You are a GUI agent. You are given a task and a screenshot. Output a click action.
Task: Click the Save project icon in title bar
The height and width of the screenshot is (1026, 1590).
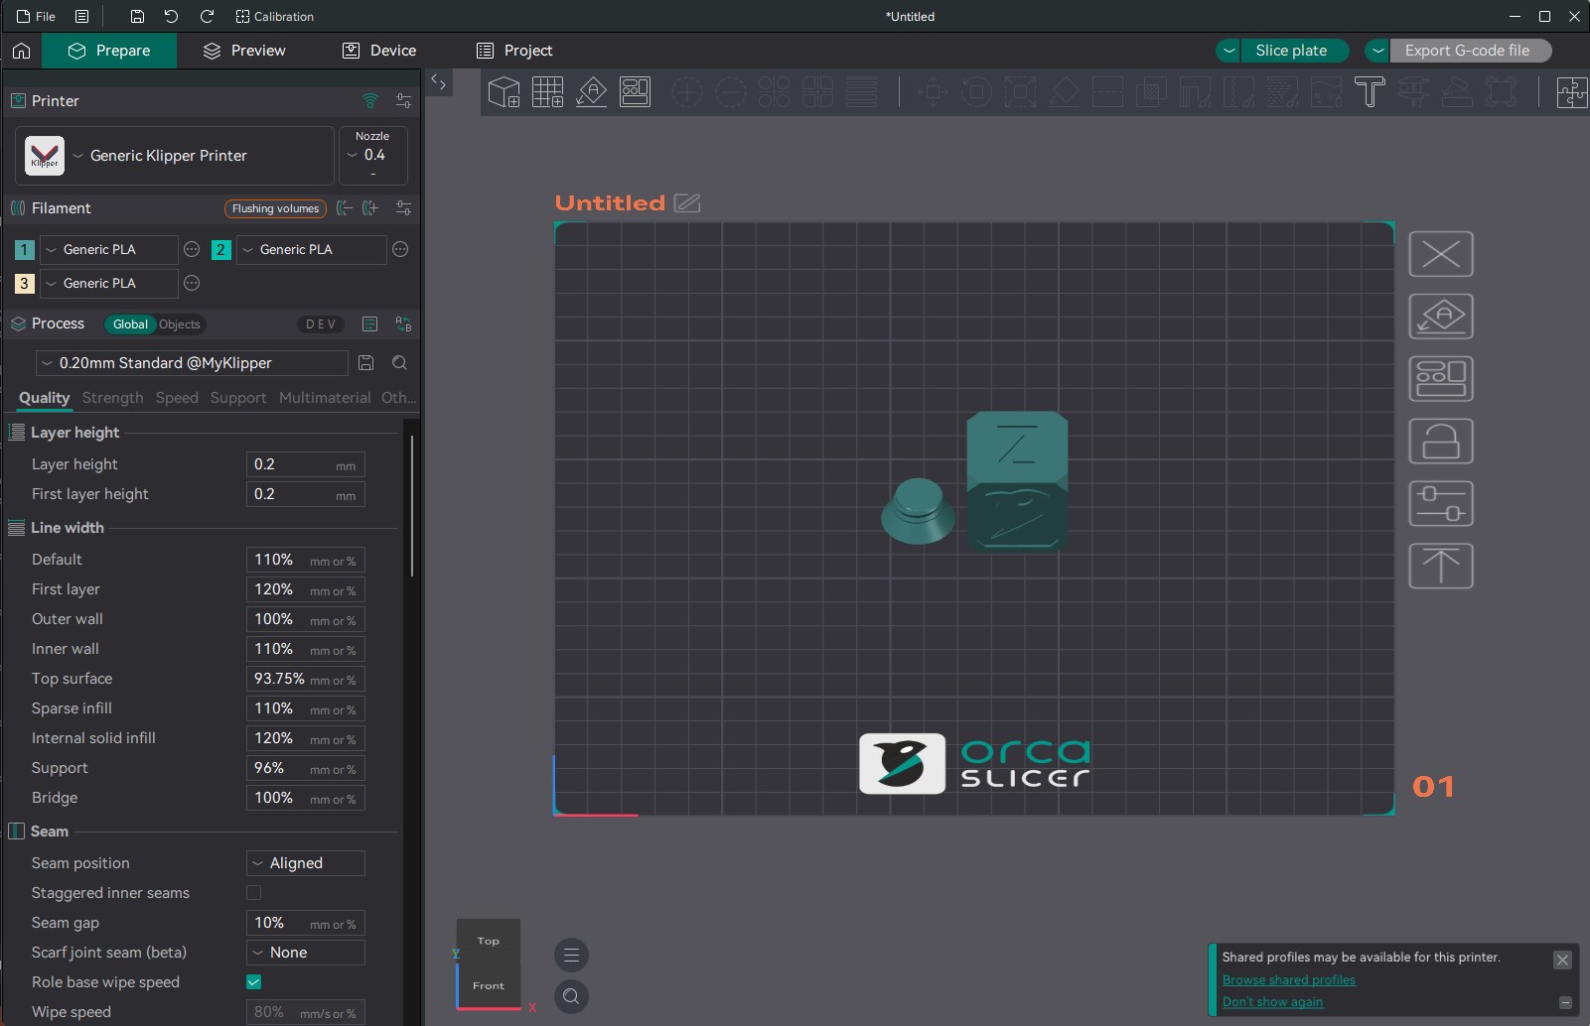click(x=137, y=17)
